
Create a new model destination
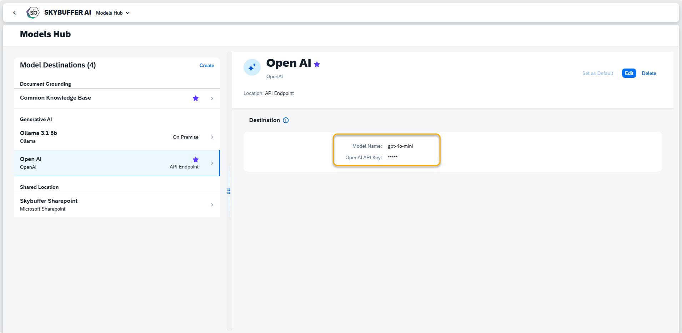coord(207,65)
